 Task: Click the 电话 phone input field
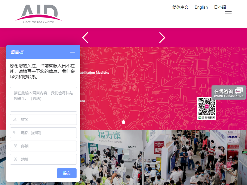(44, 133)
